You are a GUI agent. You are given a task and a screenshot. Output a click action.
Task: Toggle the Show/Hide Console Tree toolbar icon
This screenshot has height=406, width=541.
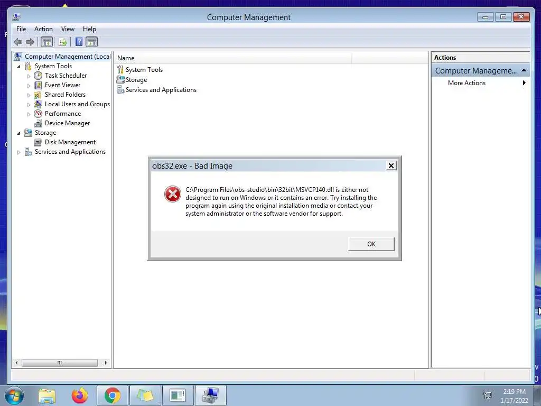pyautogui.click(x=46, y=42)
